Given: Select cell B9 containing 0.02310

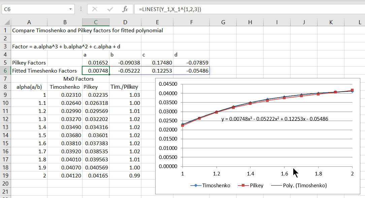Looking at the screenshot, I should click(65, 95).
